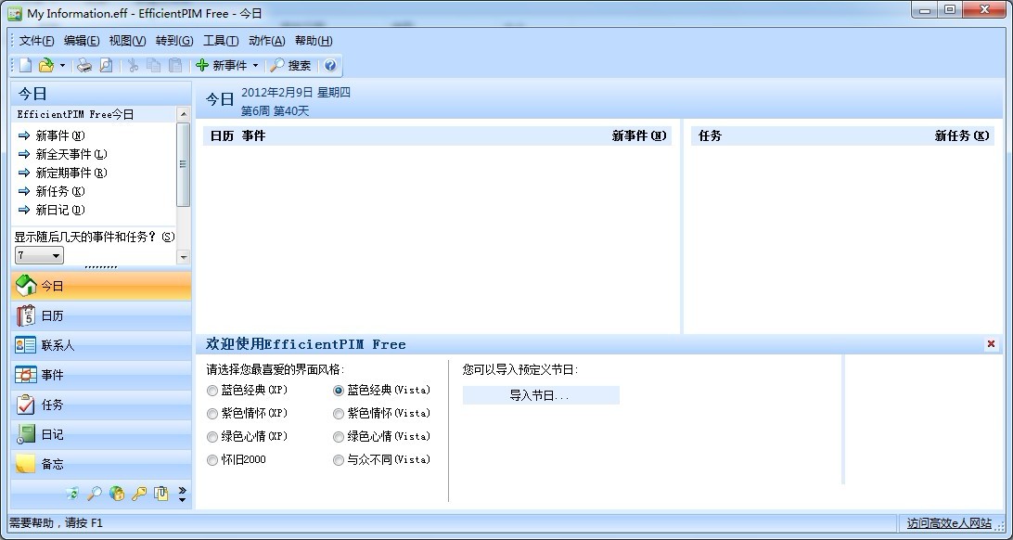Expand the 新事件 toolbar dropdown arrow

pos(255,66)
